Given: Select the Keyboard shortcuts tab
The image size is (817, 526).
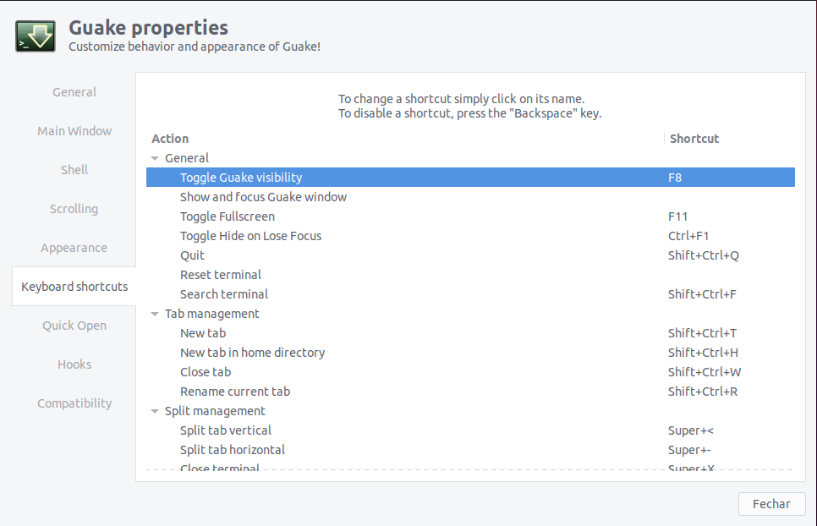Looking at the screenshot, I should (74, 287).
